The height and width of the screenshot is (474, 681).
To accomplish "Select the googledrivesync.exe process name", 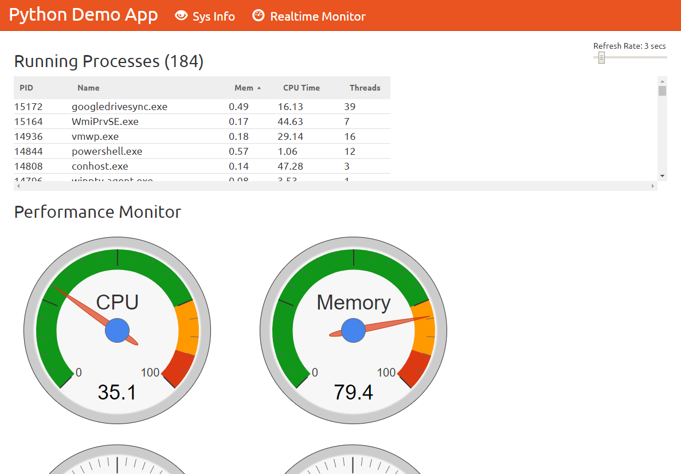I will pyautogui.click(x=119, y=107).
